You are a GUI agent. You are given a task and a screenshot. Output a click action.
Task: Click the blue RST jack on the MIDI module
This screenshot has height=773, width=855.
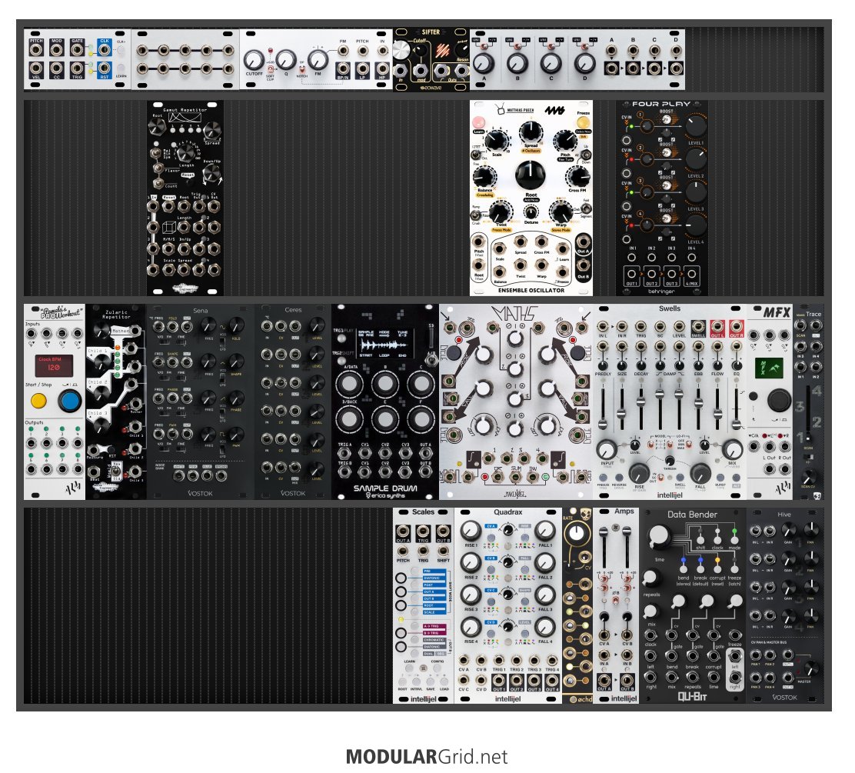tap(104, 68)
